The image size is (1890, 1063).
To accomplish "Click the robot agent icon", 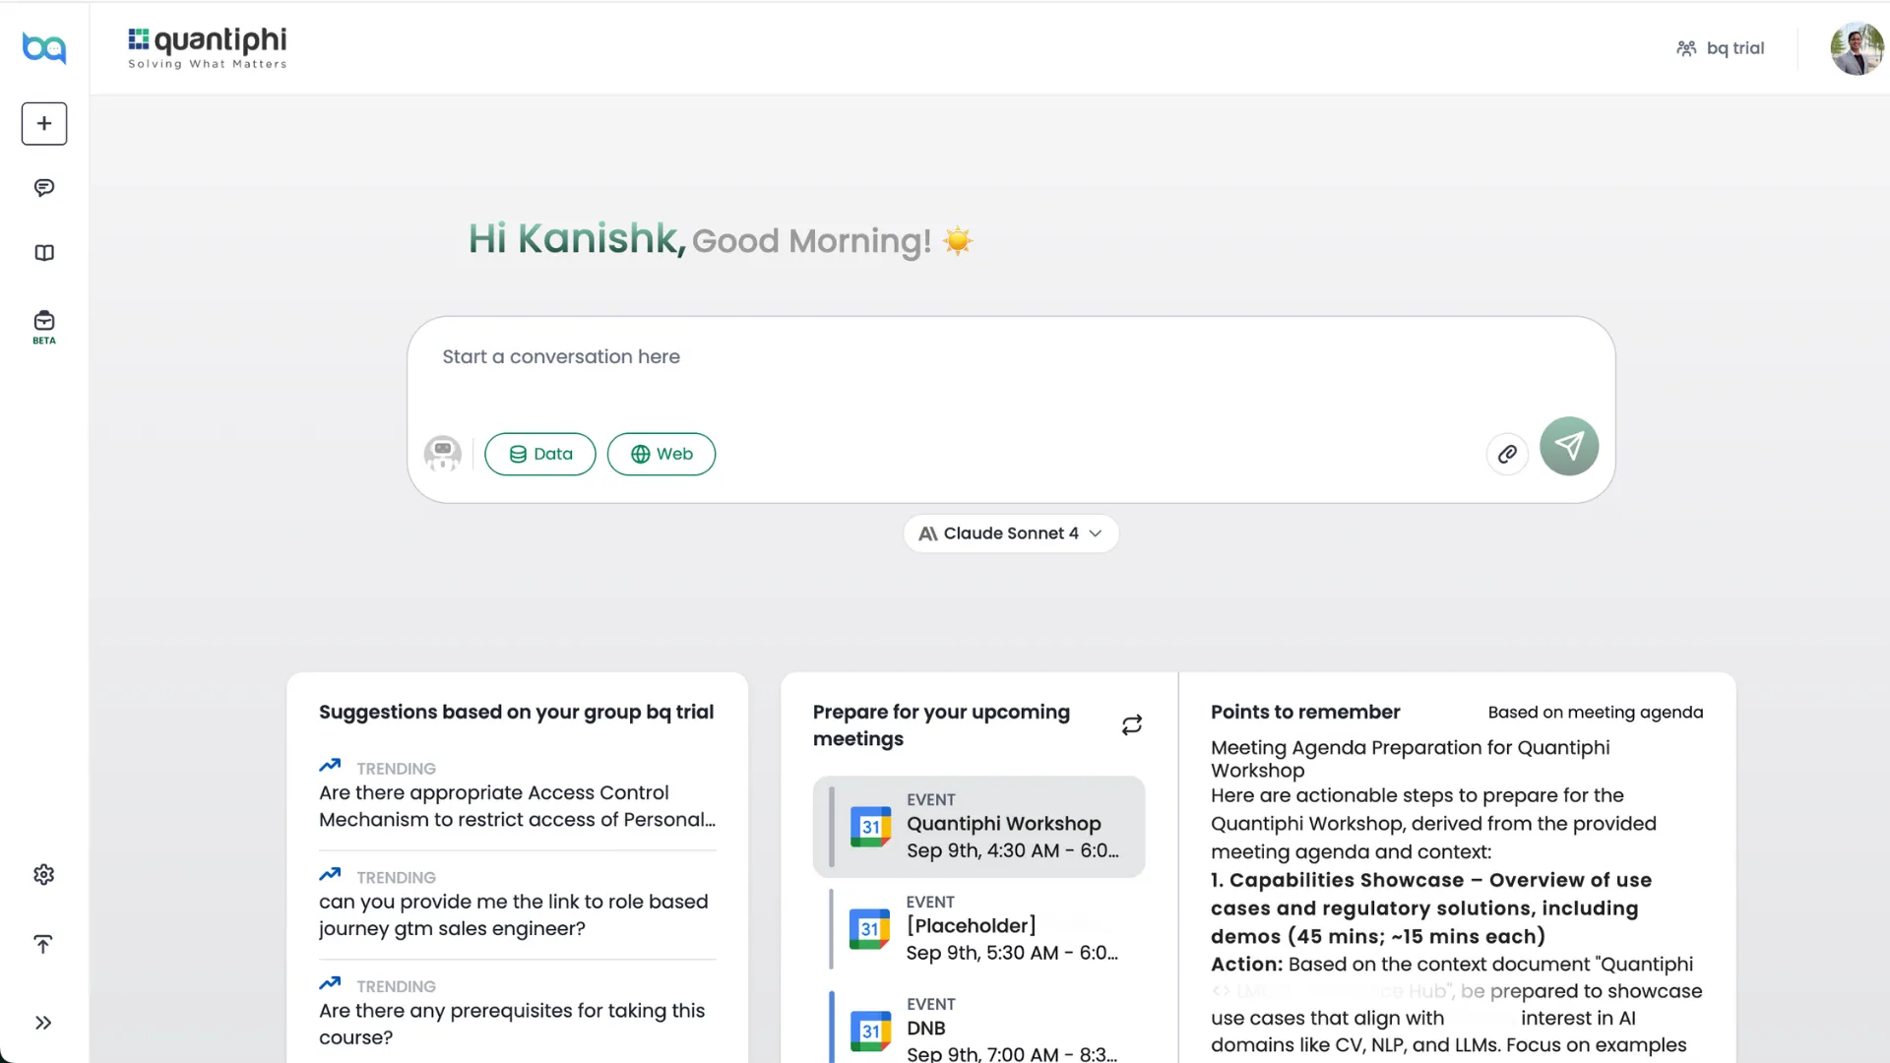I will (443, 454).
